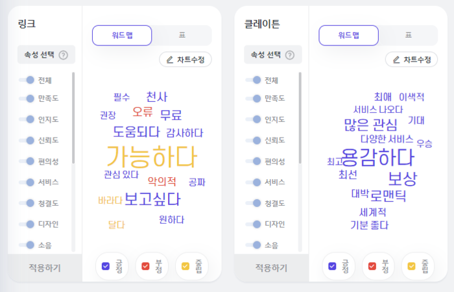The image size is (454, 292).
Task: Click help icon beside 속성 선택 in 링크 panel
Action: click(x=63, y=55)
